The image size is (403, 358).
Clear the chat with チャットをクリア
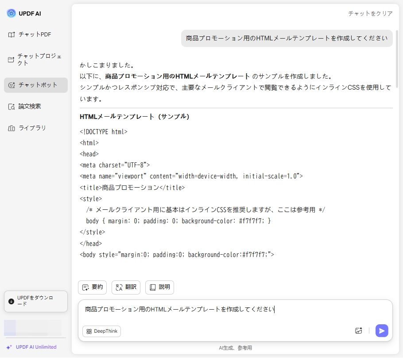tap(370, 13)
